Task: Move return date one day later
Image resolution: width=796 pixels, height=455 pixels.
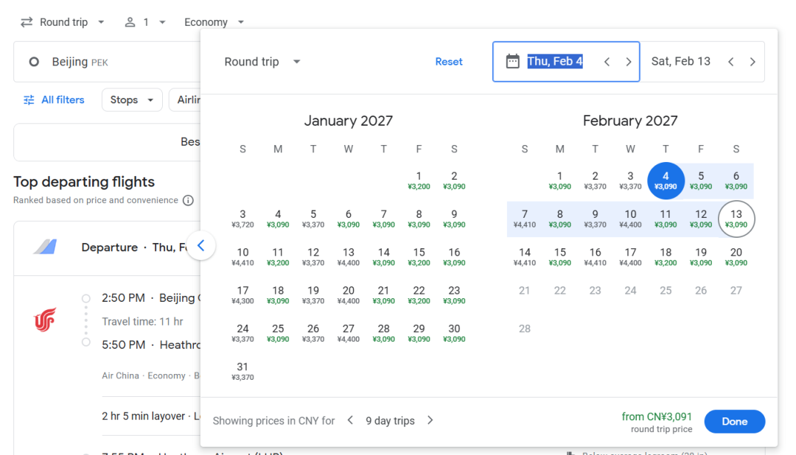Action: [752, 62]
